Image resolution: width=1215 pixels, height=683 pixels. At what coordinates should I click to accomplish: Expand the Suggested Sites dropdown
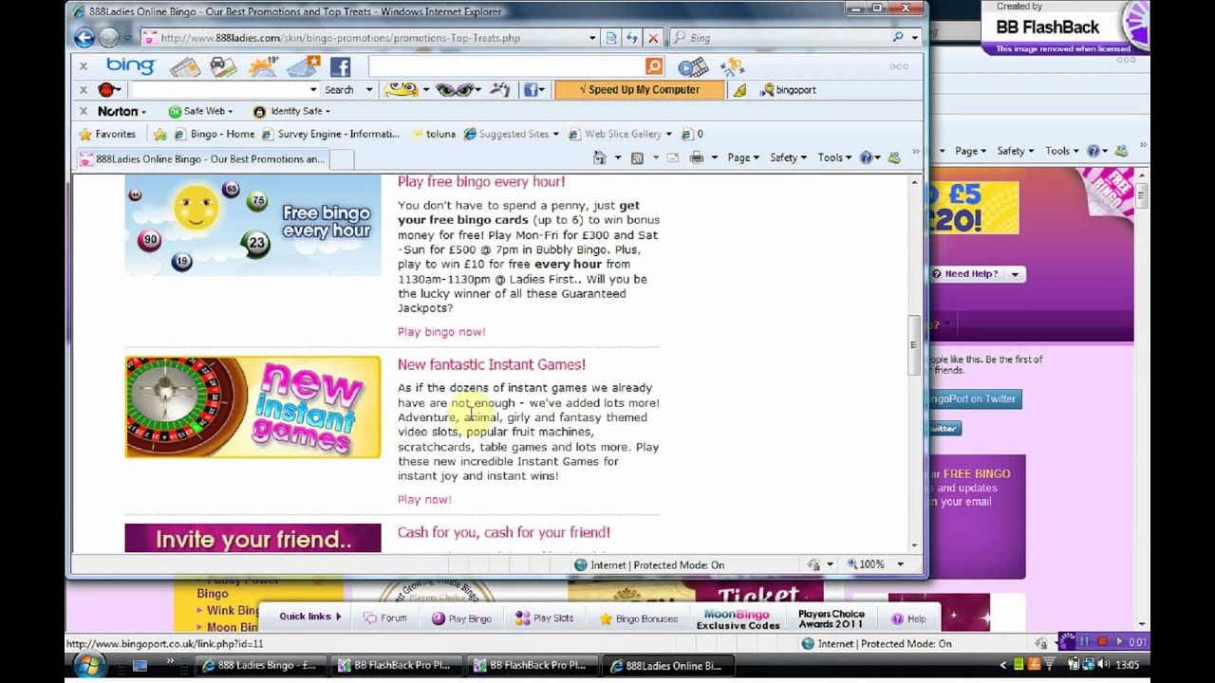tap(555, 134)
